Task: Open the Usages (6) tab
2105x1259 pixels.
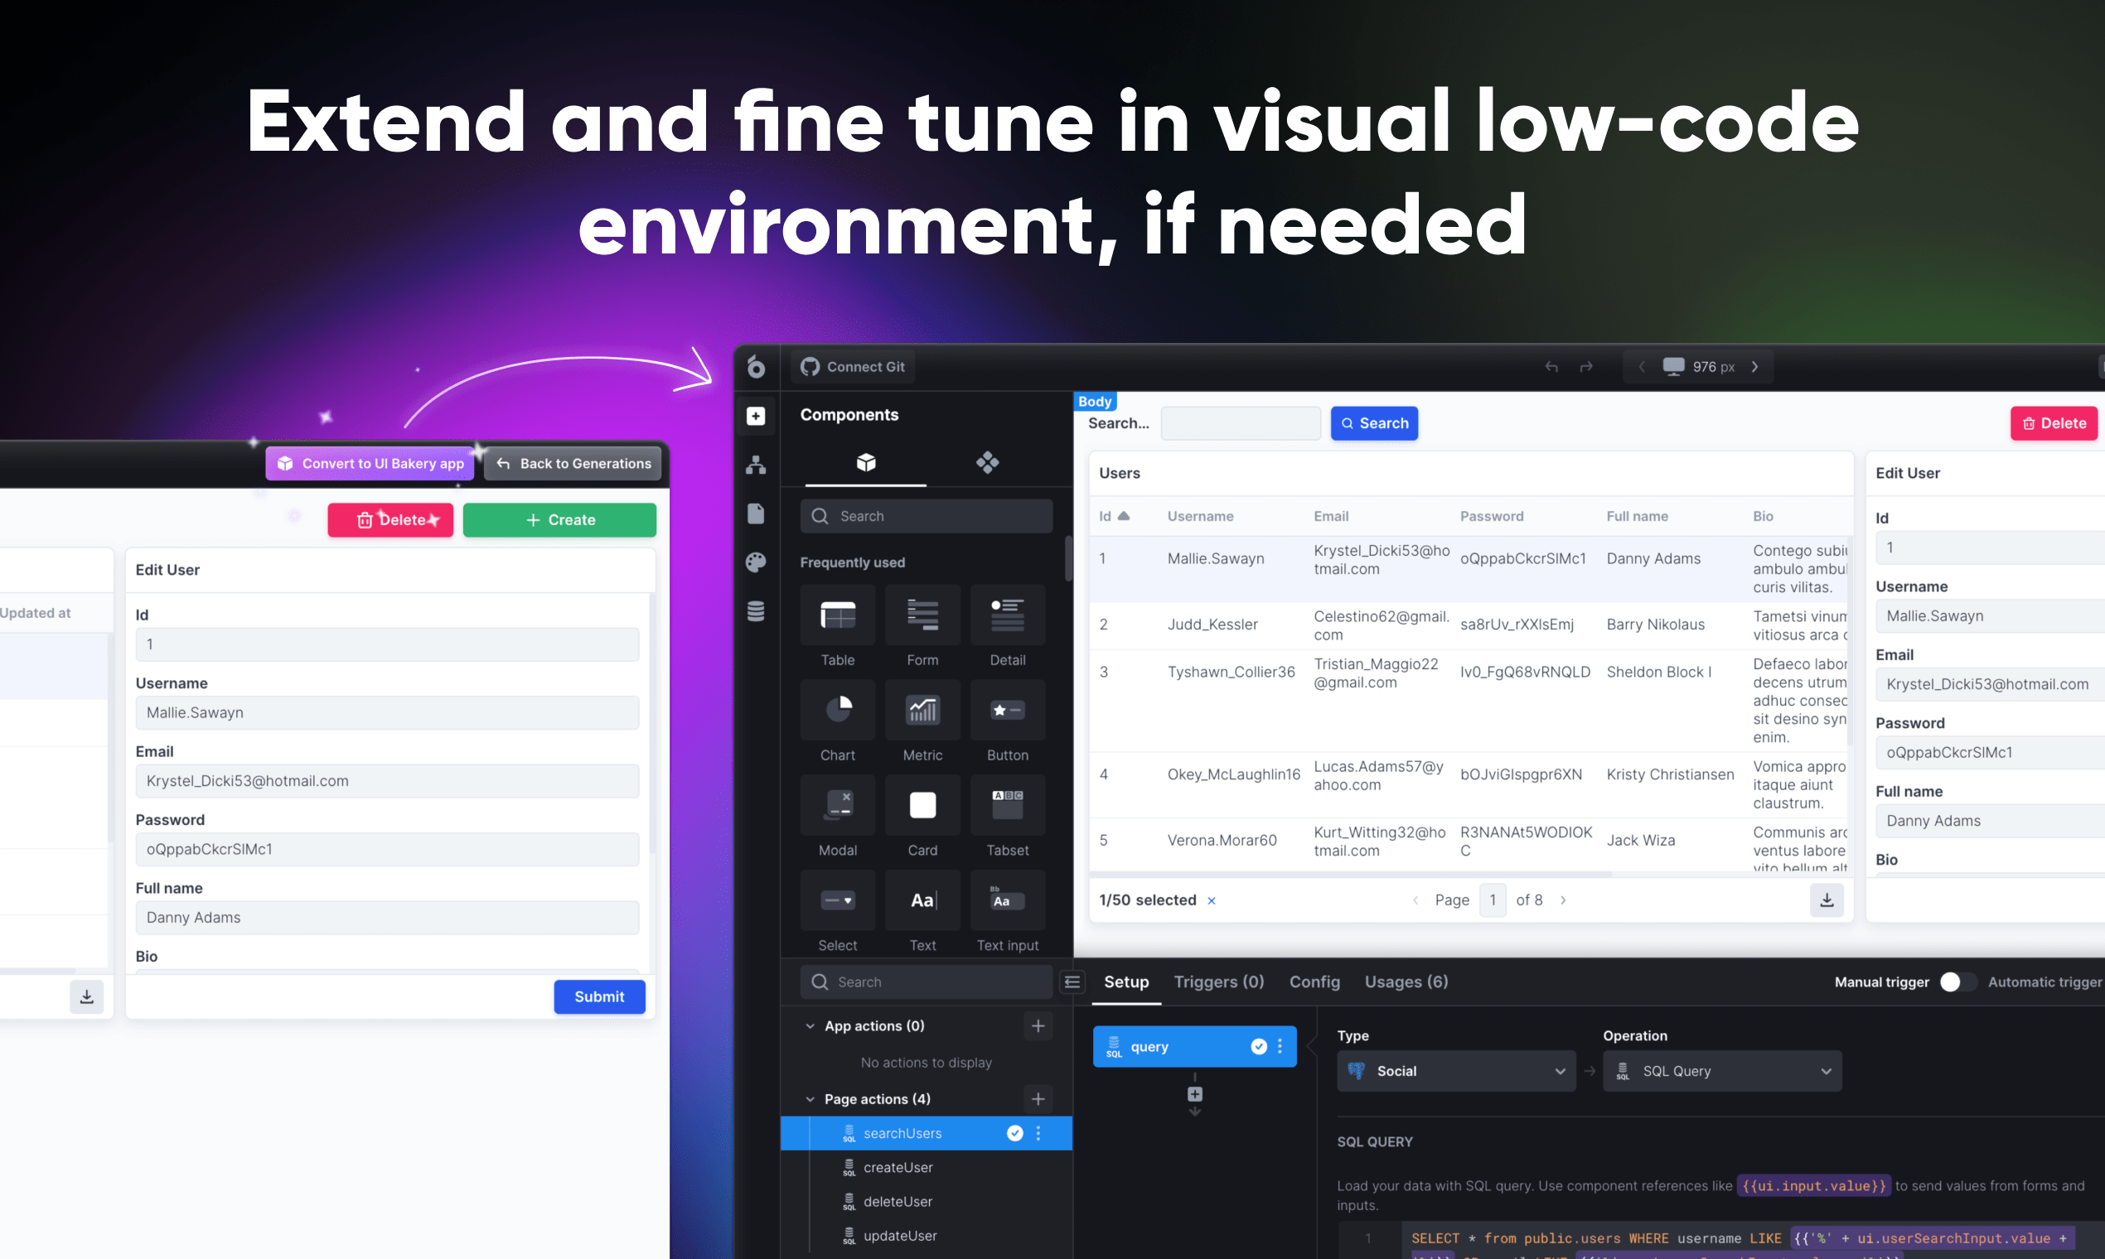Action: pos(1406,982)
